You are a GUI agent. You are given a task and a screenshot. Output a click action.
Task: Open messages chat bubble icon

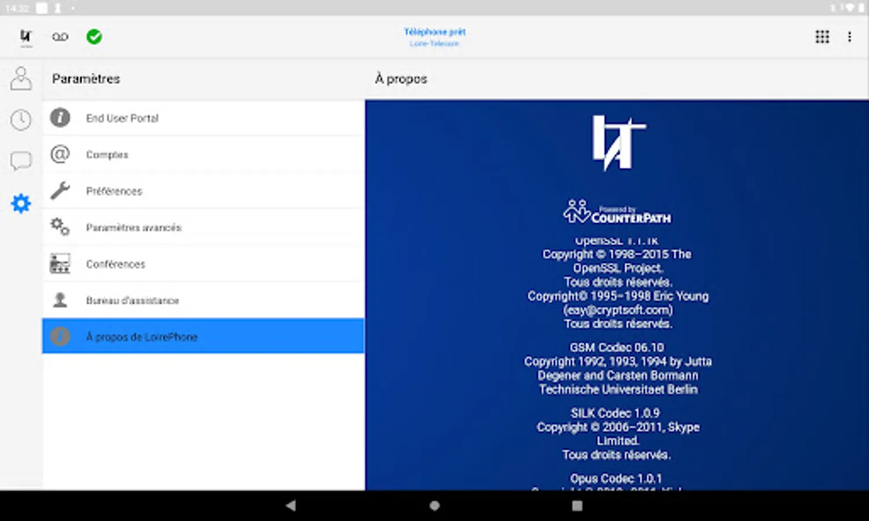(x=21, y=161)
